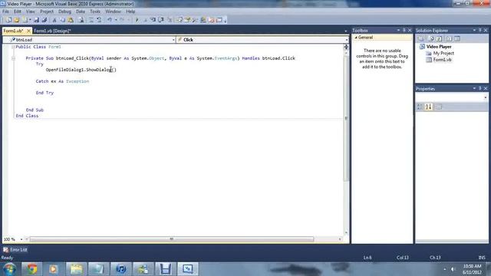This screenshot has height=276, width=491.
Task: Click the Cut scissors icon
Action: coord(54,20)
